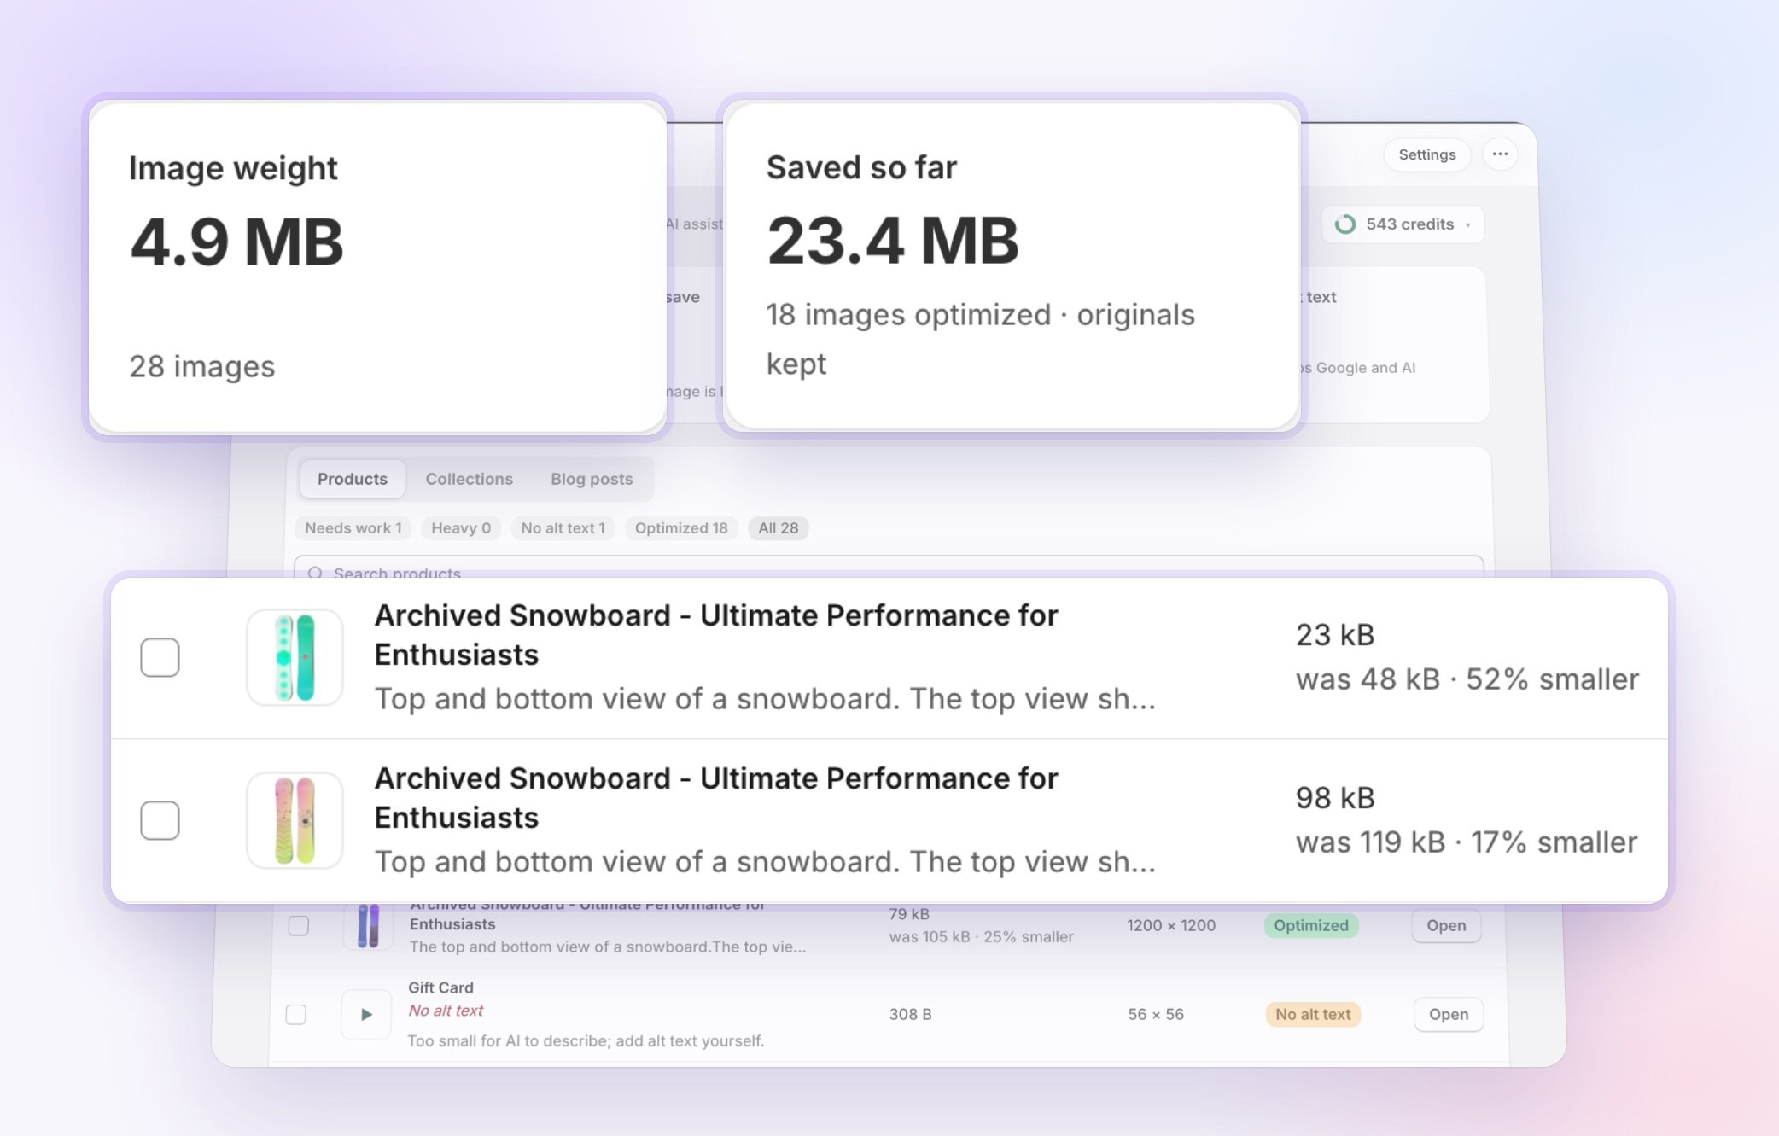1779x1136 pixels.
Task: Open the three-dot more options menu
Action: [x=1500, y=154]
